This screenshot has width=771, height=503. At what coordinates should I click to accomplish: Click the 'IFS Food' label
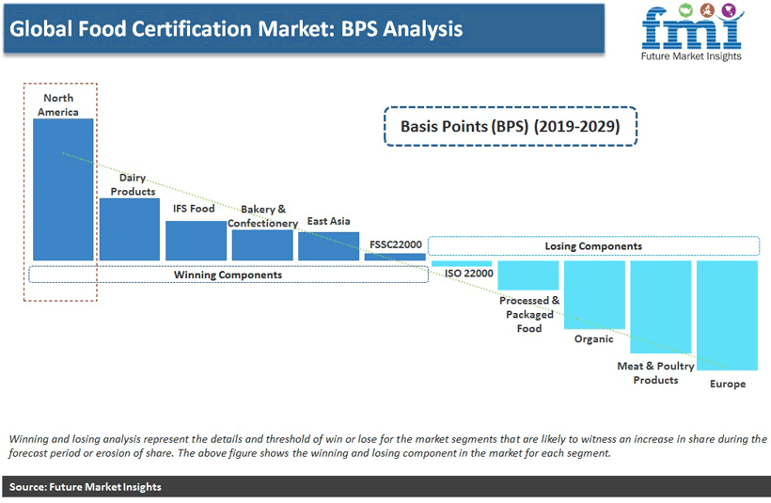click(194, 209)
